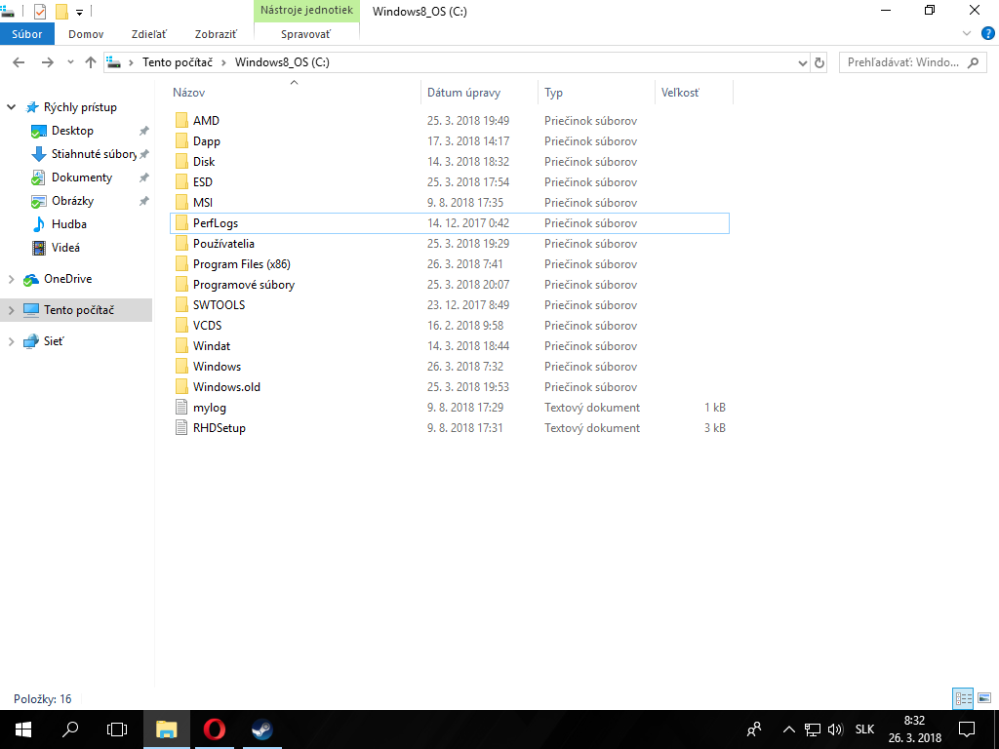Image resolution: width=999 pixels, height=749 pixels.
Task: Click the Properties checkmark icon in quick access toolbar
Action: 39,12
